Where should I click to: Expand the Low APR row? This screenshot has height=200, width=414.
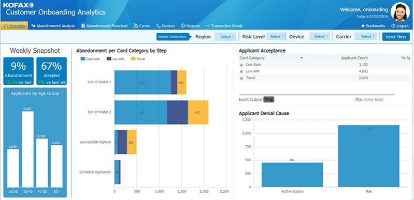click(241, 71)
